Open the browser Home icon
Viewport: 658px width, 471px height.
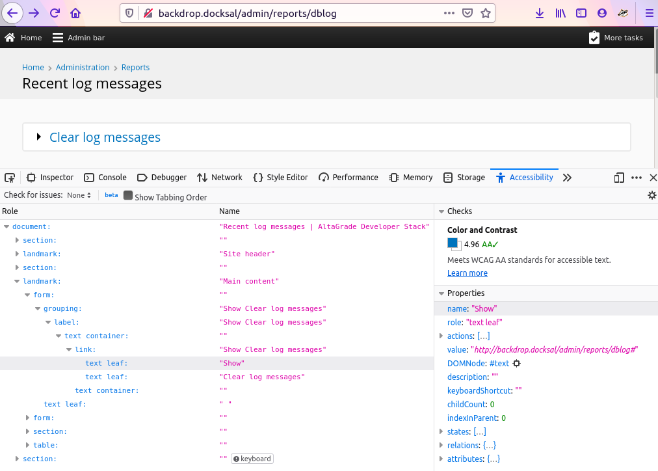[75, 13]
